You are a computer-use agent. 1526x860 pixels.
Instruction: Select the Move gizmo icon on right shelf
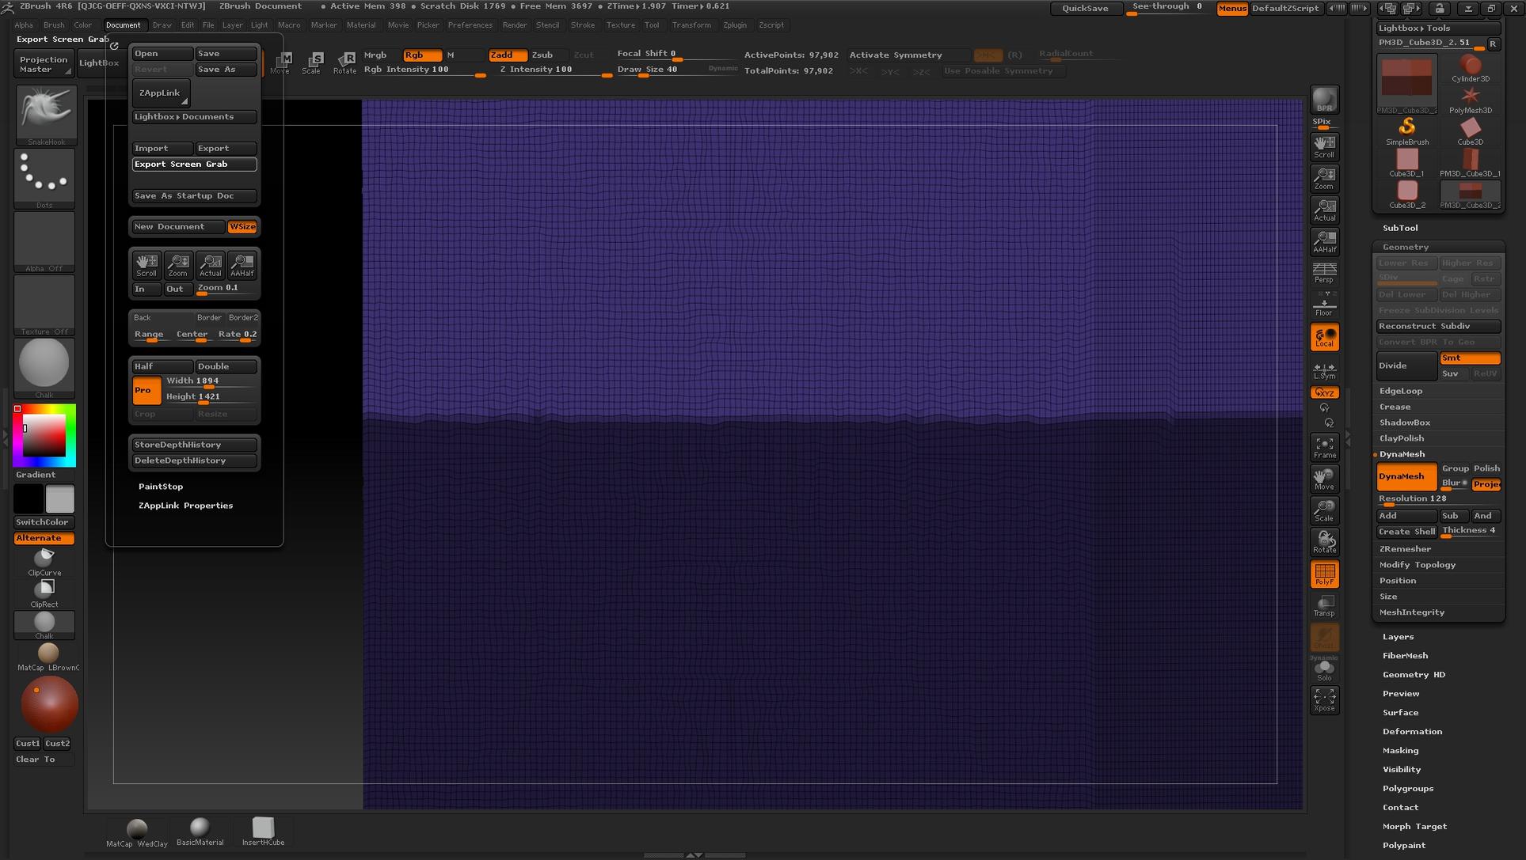click(x=1325, y=479)
